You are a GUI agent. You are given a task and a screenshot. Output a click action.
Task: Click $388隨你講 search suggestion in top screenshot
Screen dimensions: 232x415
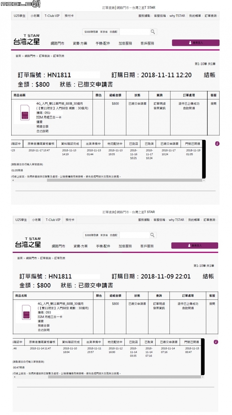91,32
